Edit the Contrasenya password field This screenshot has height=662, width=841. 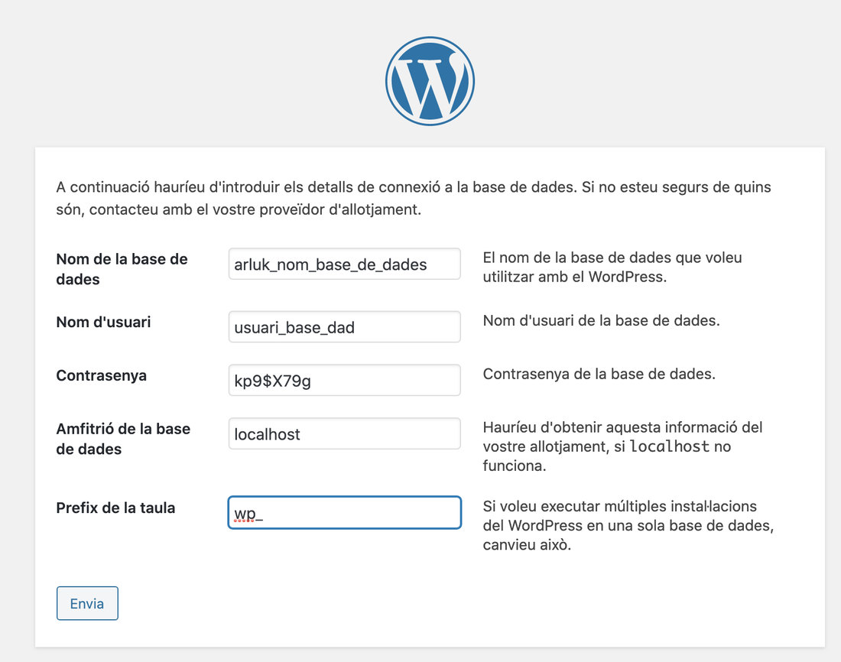pyautogui.click(x=344, y=381)
